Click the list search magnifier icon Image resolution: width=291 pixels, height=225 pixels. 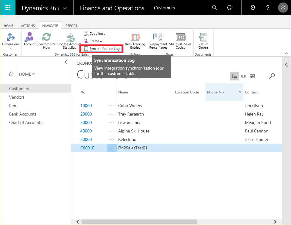[x=272, y=76]
